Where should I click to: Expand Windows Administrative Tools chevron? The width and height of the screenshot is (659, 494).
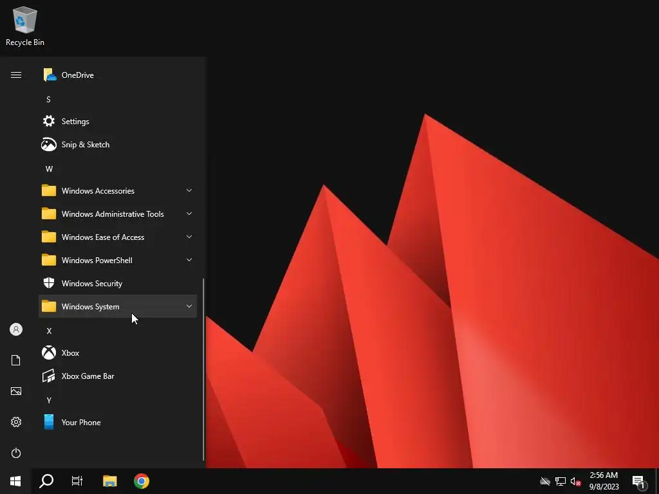[189, 214]
